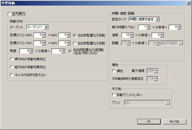Enable the 並列実行 checkbox

pos(10,14)
